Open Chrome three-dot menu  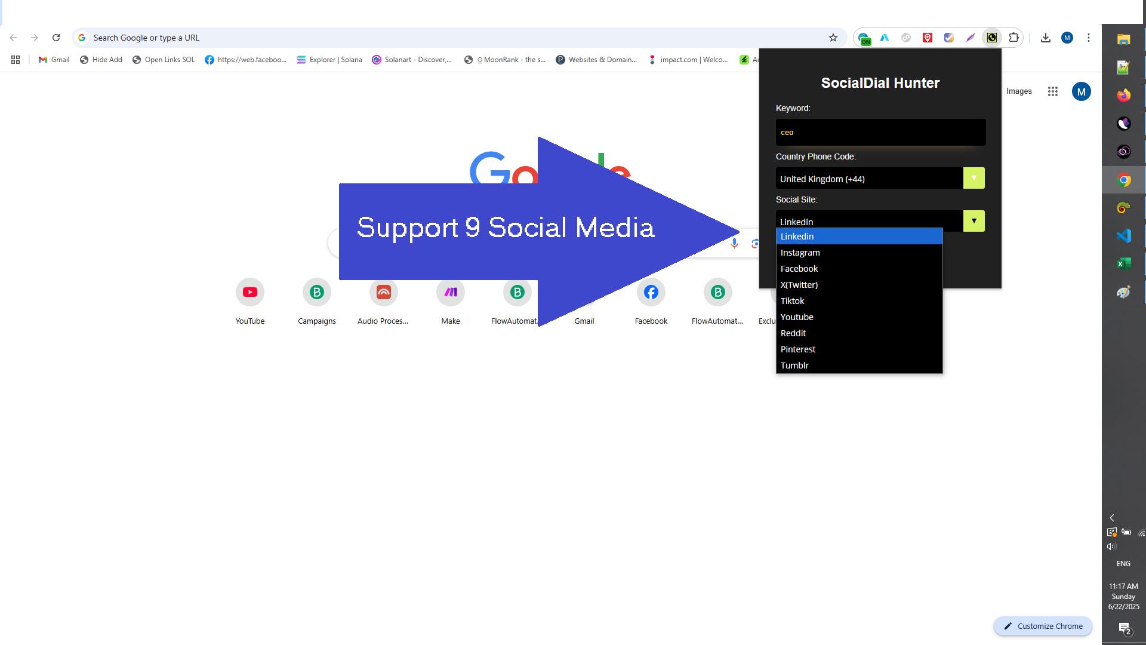[1089, 38]
